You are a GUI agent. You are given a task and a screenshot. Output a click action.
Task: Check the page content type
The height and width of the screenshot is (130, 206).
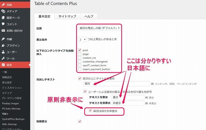click(80, 54)
